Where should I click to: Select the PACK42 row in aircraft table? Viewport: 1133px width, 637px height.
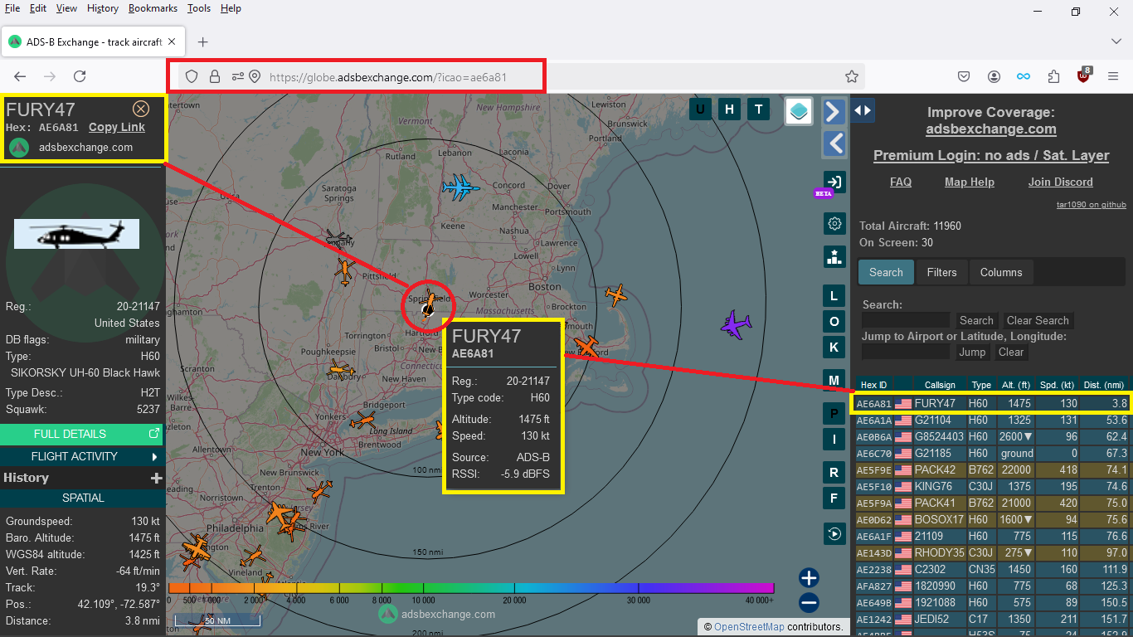[x=991, y=469]
